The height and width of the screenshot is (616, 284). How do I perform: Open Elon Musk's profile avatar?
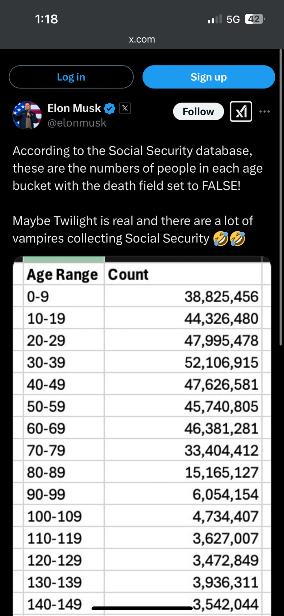tap(27, 115)
